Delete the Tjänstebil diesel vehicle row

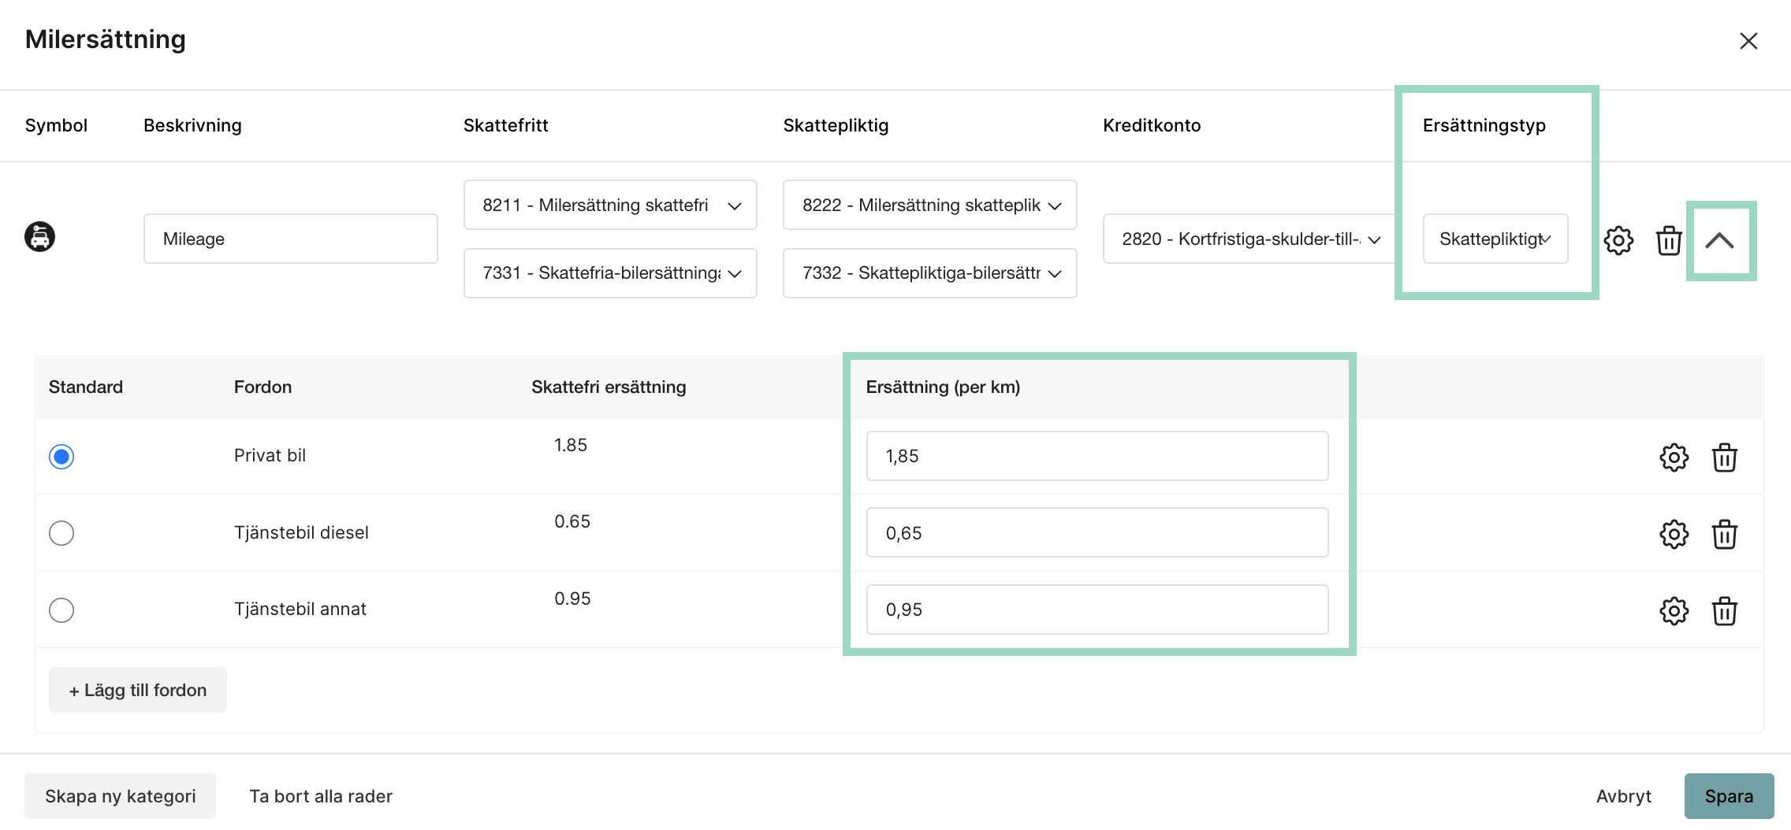coord(1724,535)
